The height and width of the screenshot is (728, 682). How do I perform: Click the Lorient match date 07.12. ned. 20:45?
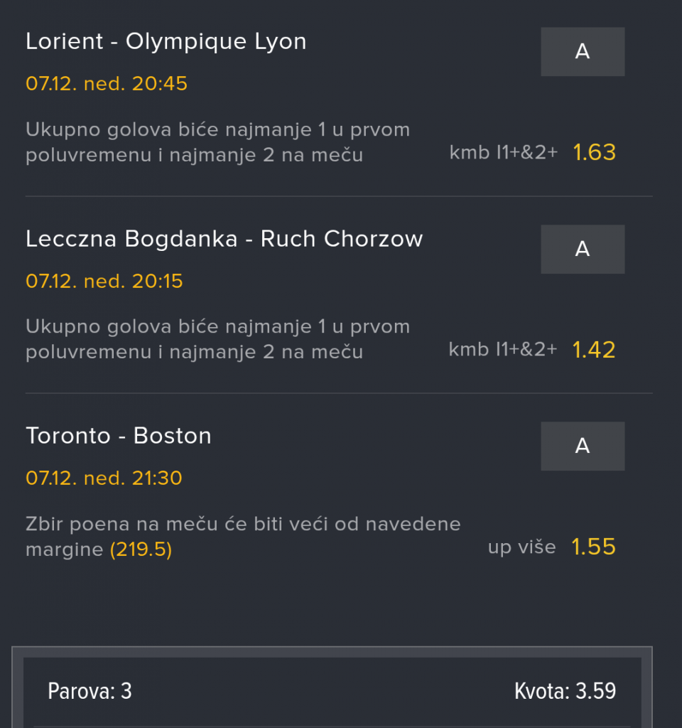pos(107,84)
